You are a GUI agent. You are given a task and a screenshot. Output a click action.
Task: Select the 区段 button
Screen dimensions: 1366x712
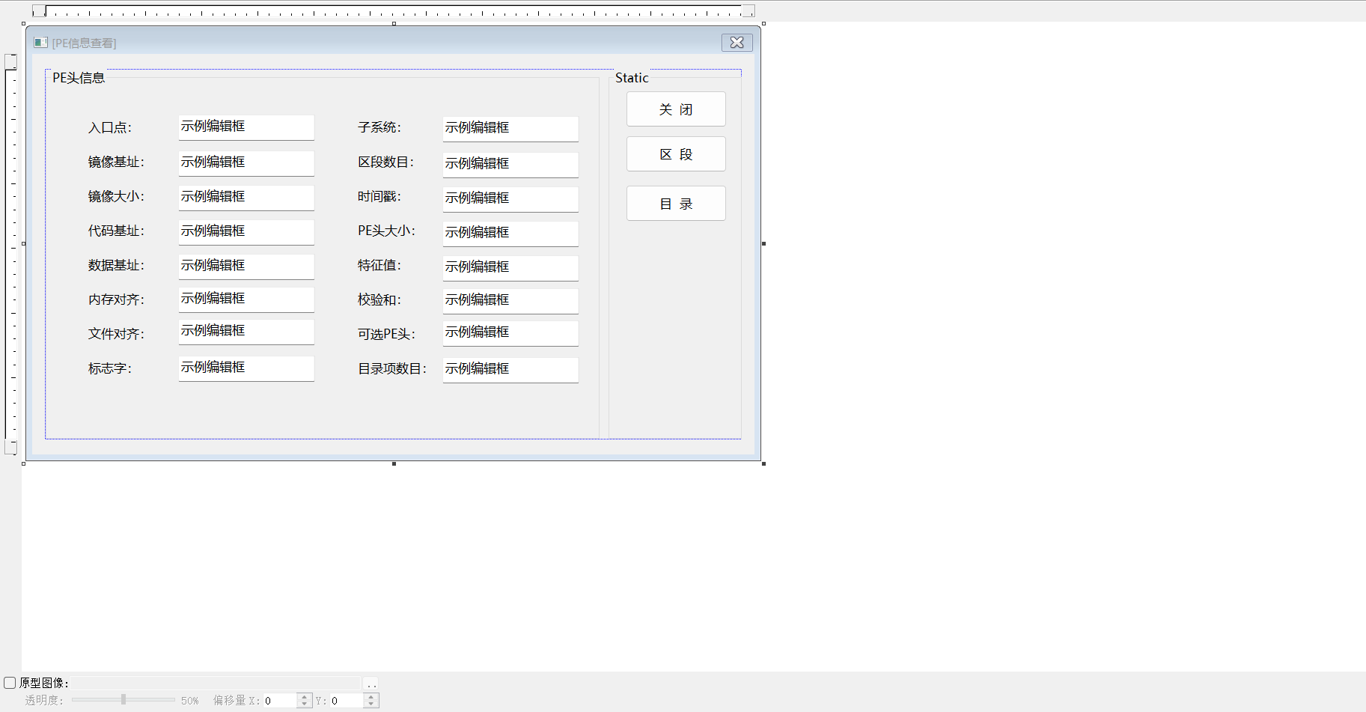[675, 154]
